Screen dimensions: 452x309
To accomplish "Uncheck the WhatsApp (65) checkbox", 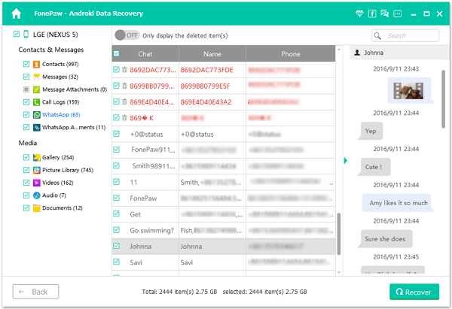I will click(x=26, y=114).
